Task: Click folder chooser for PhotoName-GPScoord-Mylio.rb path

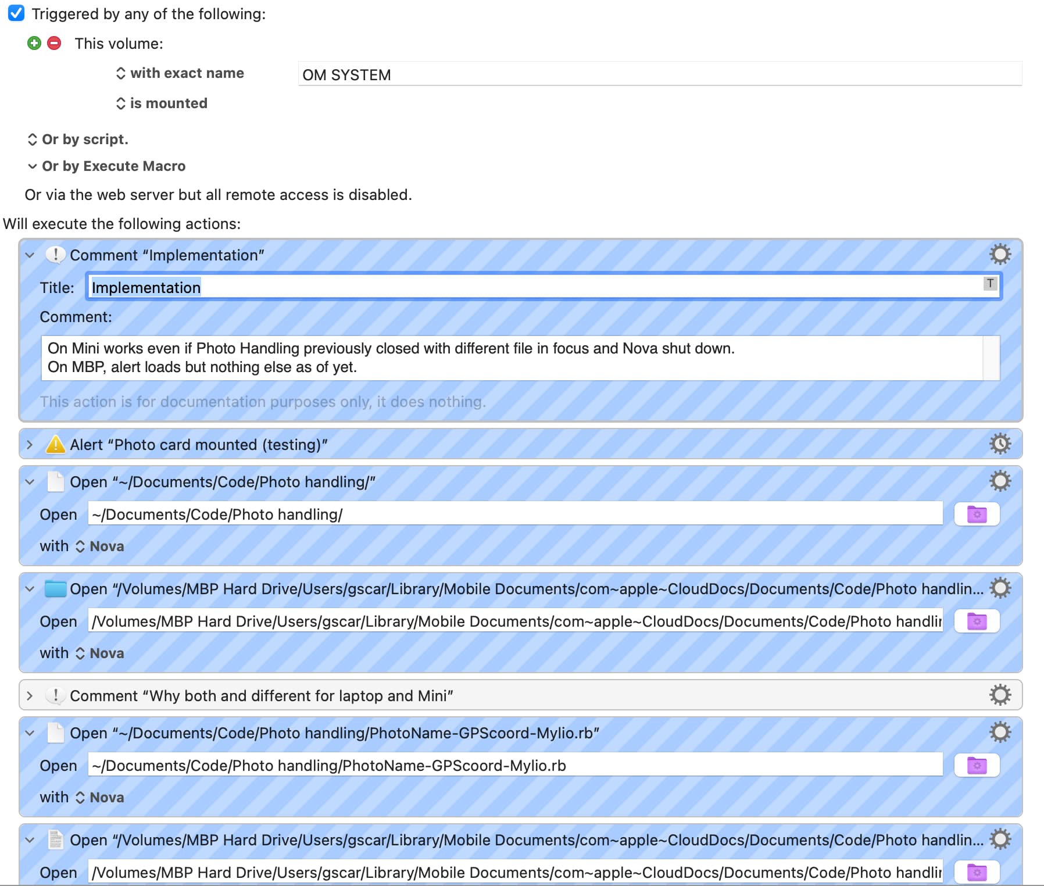Action: click(x=977, y=766)
